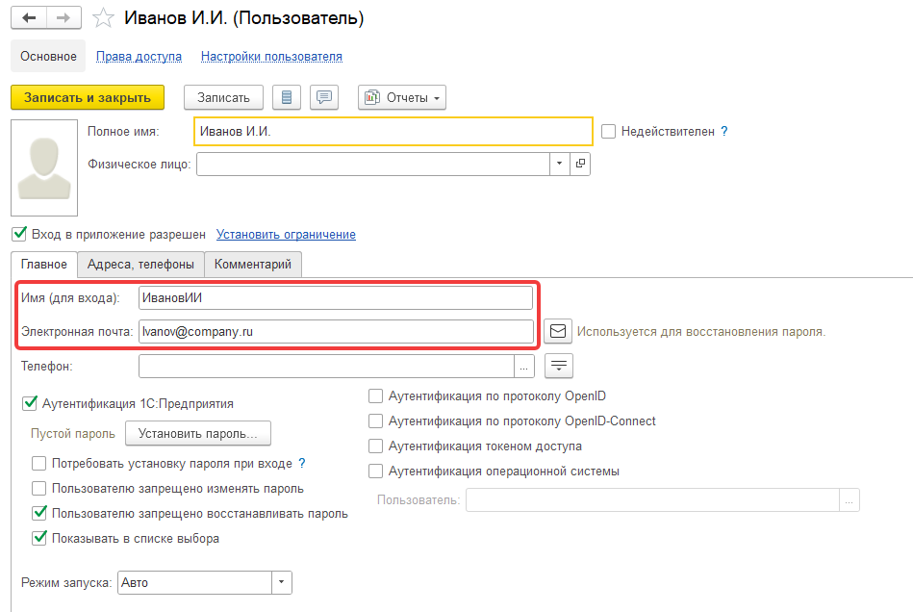Screen dimensions: 913x612
Task: Click the Электронная почта input field
Action: [x=336, y=331]
